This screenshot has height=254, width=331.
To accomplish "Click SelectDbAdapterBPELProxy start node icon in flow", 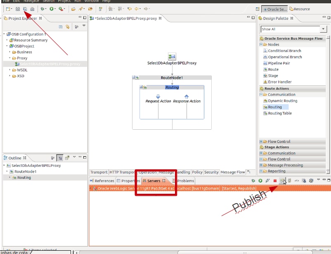I will coord(172,57).
